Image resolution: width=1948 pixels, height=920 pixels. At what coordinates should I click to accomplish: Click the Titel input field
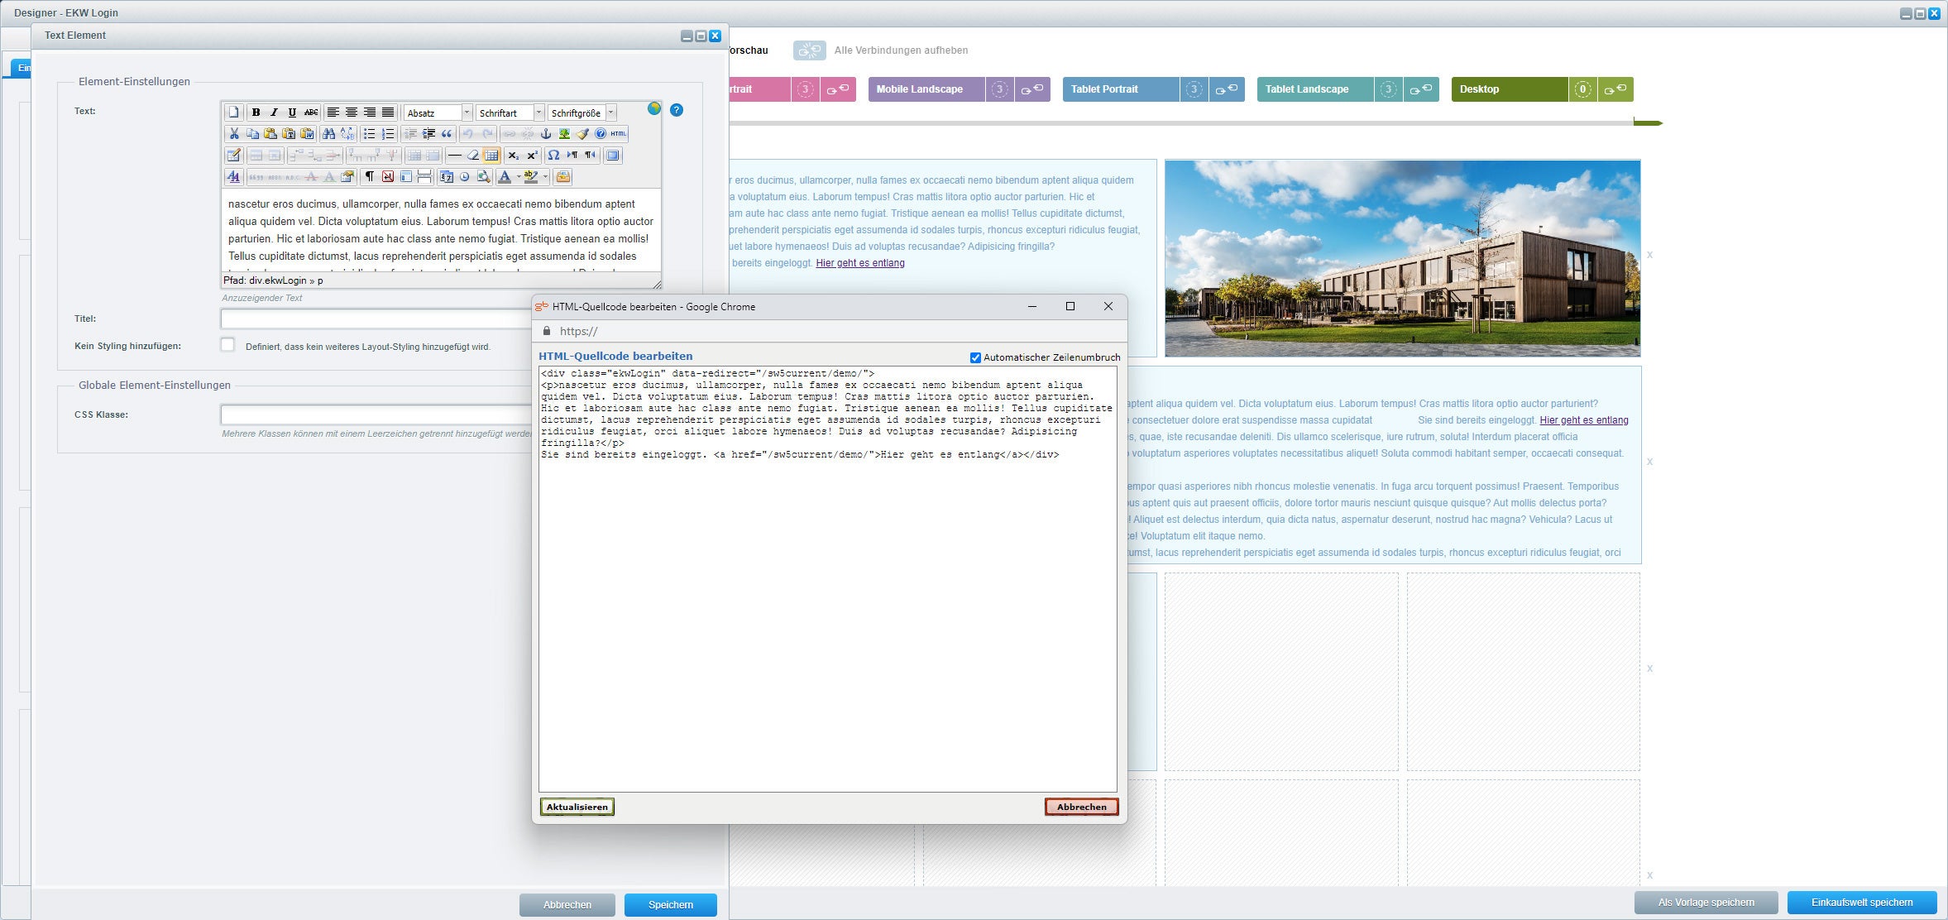tap(376, 319)
